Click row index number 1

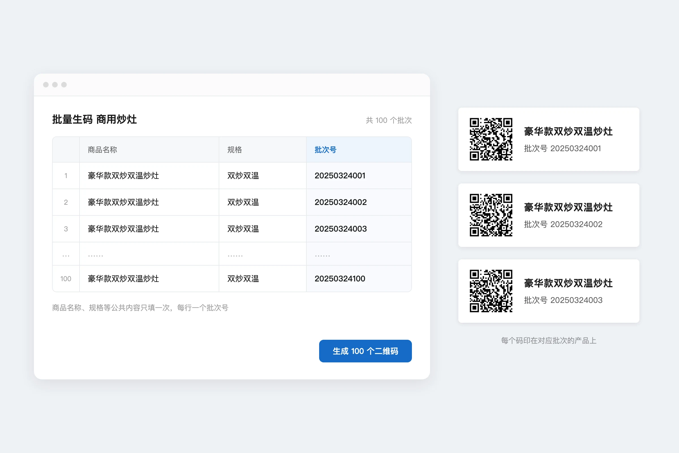point(66,176)
